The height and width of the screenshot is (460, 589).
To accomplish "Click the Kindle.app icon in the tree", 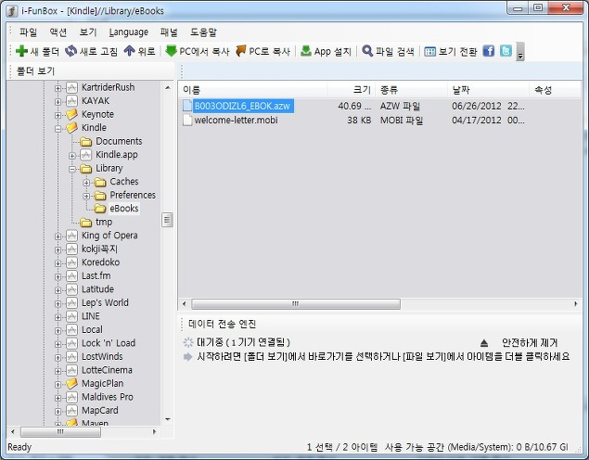I will pyautogui.click(x=86, y=155).
